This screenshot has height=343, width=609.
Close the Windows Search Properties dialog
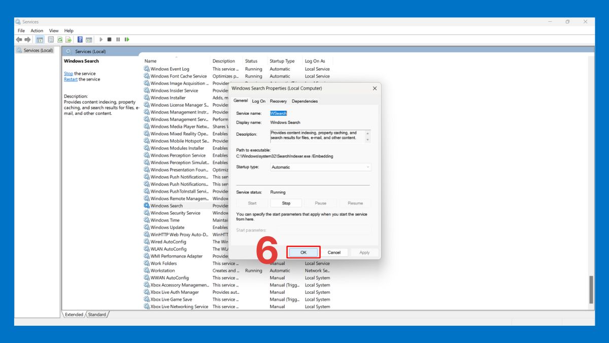tap(375, 88)
